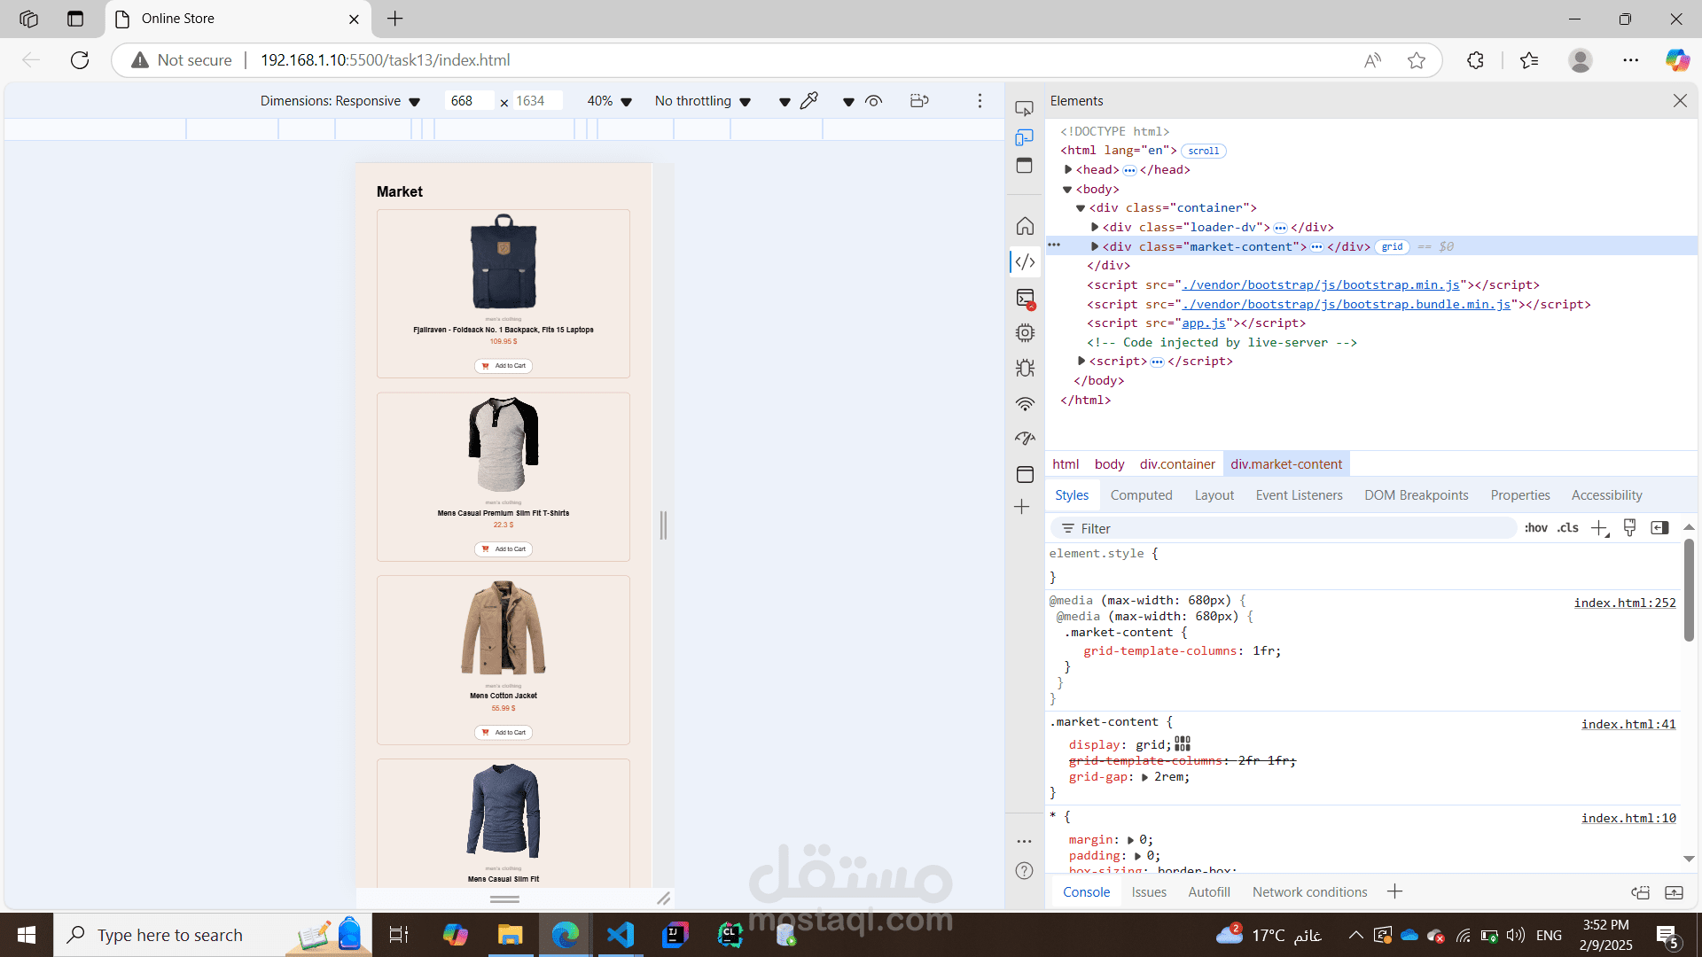
Task: Open the No throttling dropdown
Action: 702,101
